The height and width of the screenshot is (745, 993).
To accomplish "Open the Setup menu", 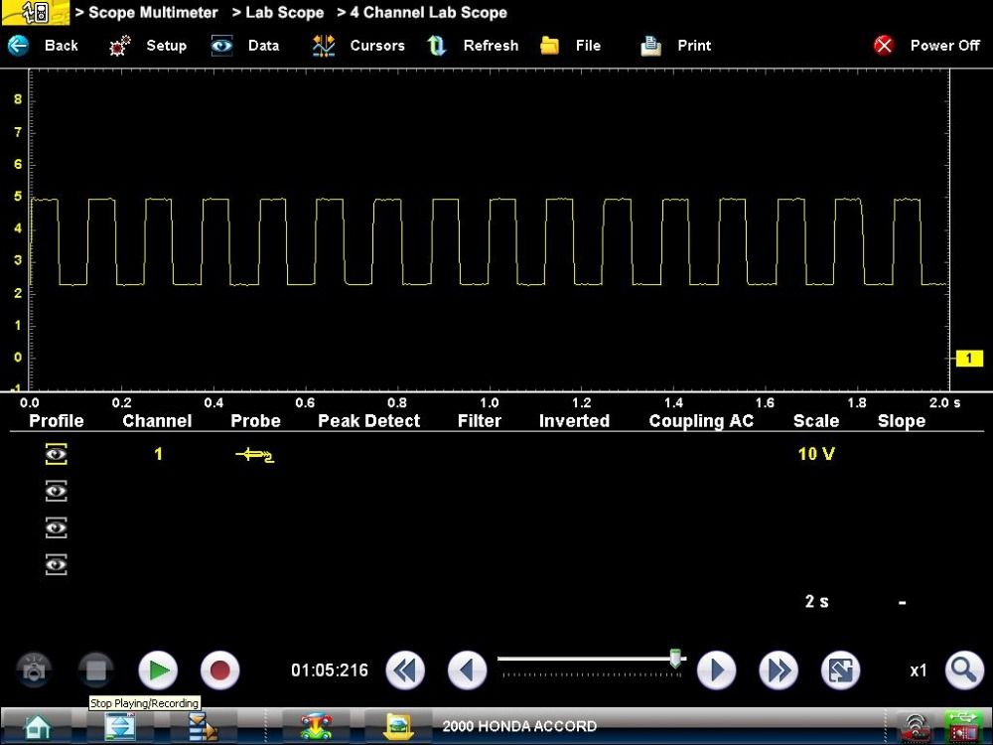I will (x=149, y=46).
